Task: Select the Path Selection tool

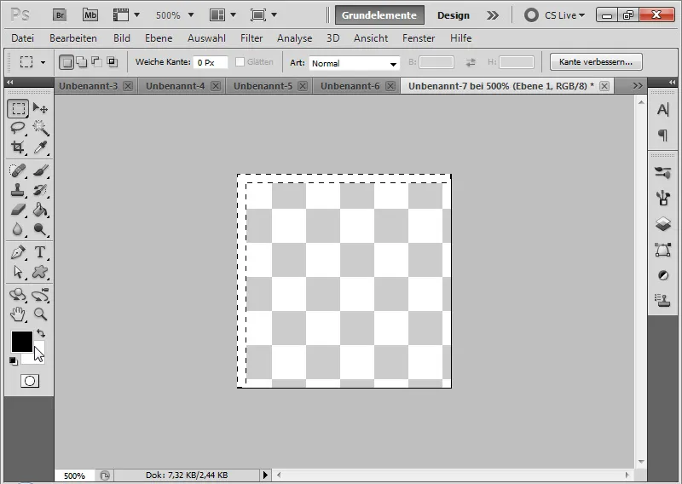Action: (18, 272)
